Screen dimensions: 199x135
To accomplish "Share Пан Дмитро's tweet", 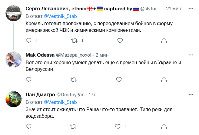I will [x=164, y=126].
